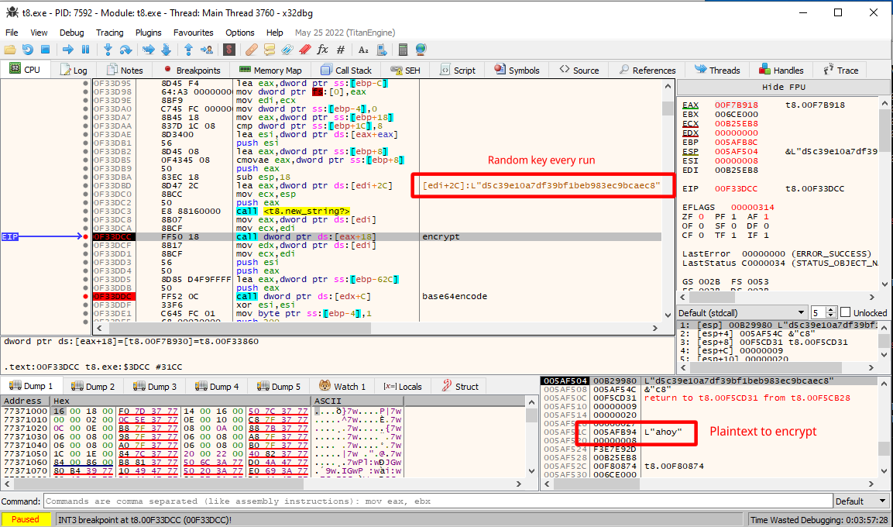The image size is (893, 527).
Task: Open Patches via the band-aid icon
Action: [x=251, y=50]
